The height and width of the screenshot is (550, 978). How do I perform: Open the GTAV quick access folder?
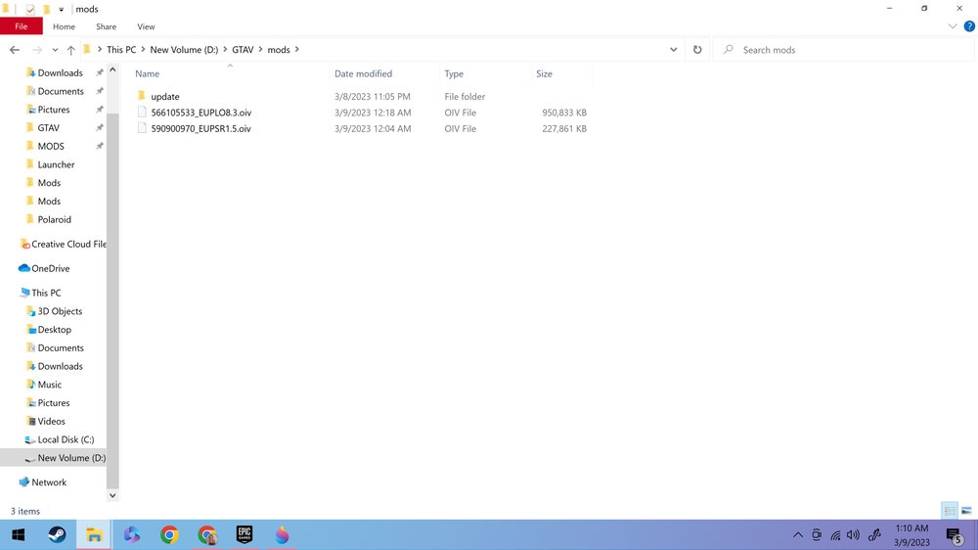point(48,128)
